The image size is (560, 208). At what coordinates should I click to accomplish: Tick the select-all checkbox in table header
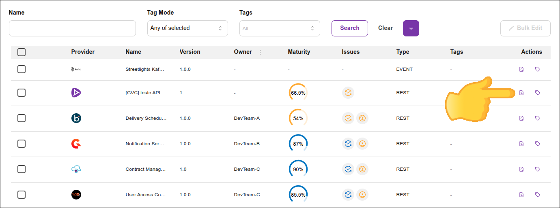tap(22, 52)
